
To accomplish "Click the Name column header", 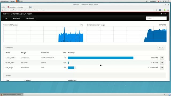I will point(8,53).
